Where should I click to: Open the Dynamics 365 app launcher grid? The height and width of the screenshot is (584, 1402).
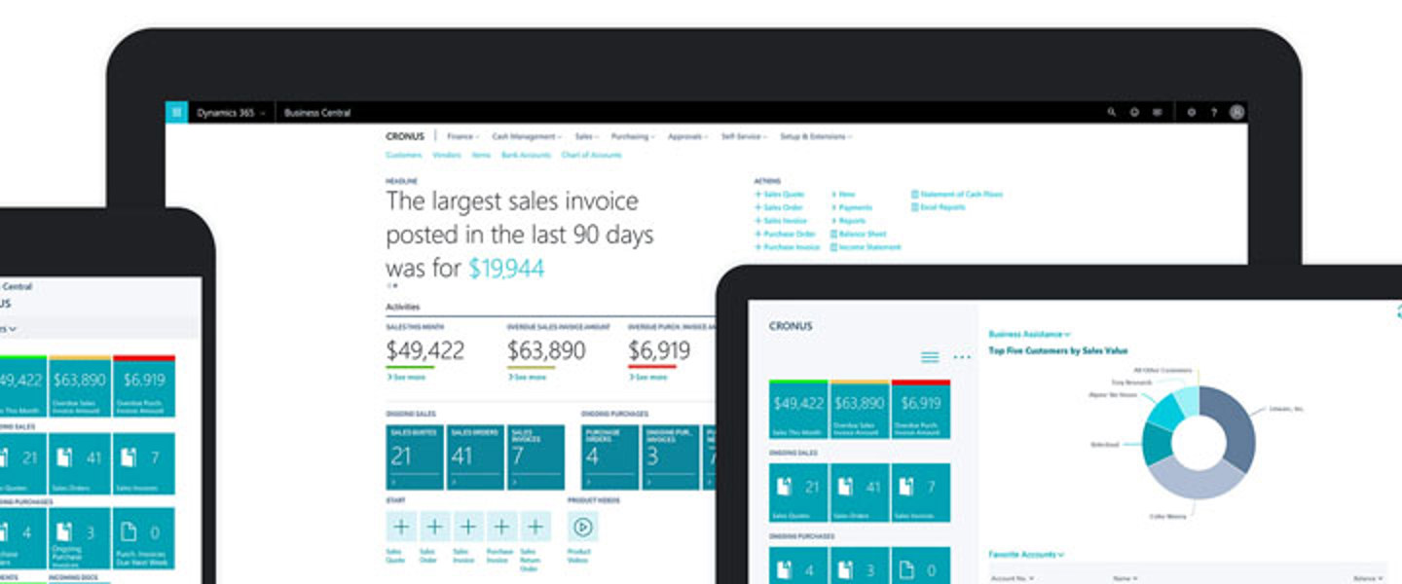(x=176, y=113)
